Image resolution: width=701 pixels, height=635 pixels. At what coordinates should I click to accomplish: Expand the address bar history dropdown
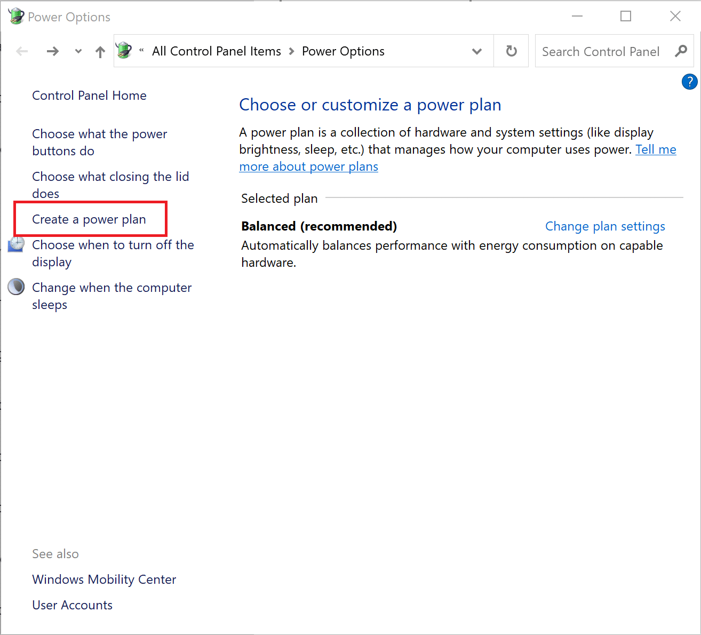point(477,51)
